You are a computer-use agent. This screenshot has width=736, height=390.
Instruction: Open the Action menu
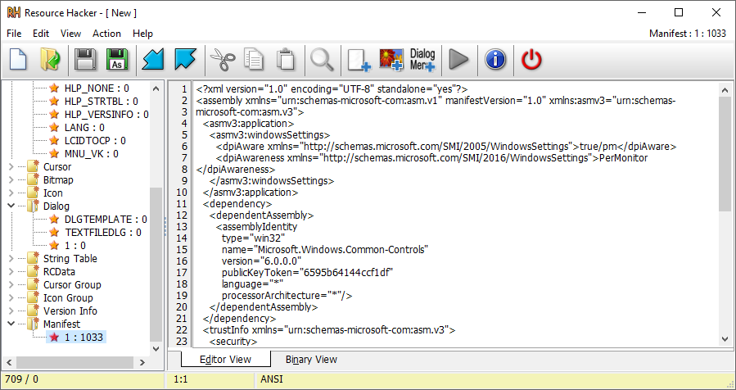(106, 34)
